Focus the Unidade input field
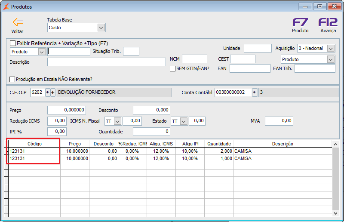The image size is (344, 222). pyautogui.click(x=258, y=48)
